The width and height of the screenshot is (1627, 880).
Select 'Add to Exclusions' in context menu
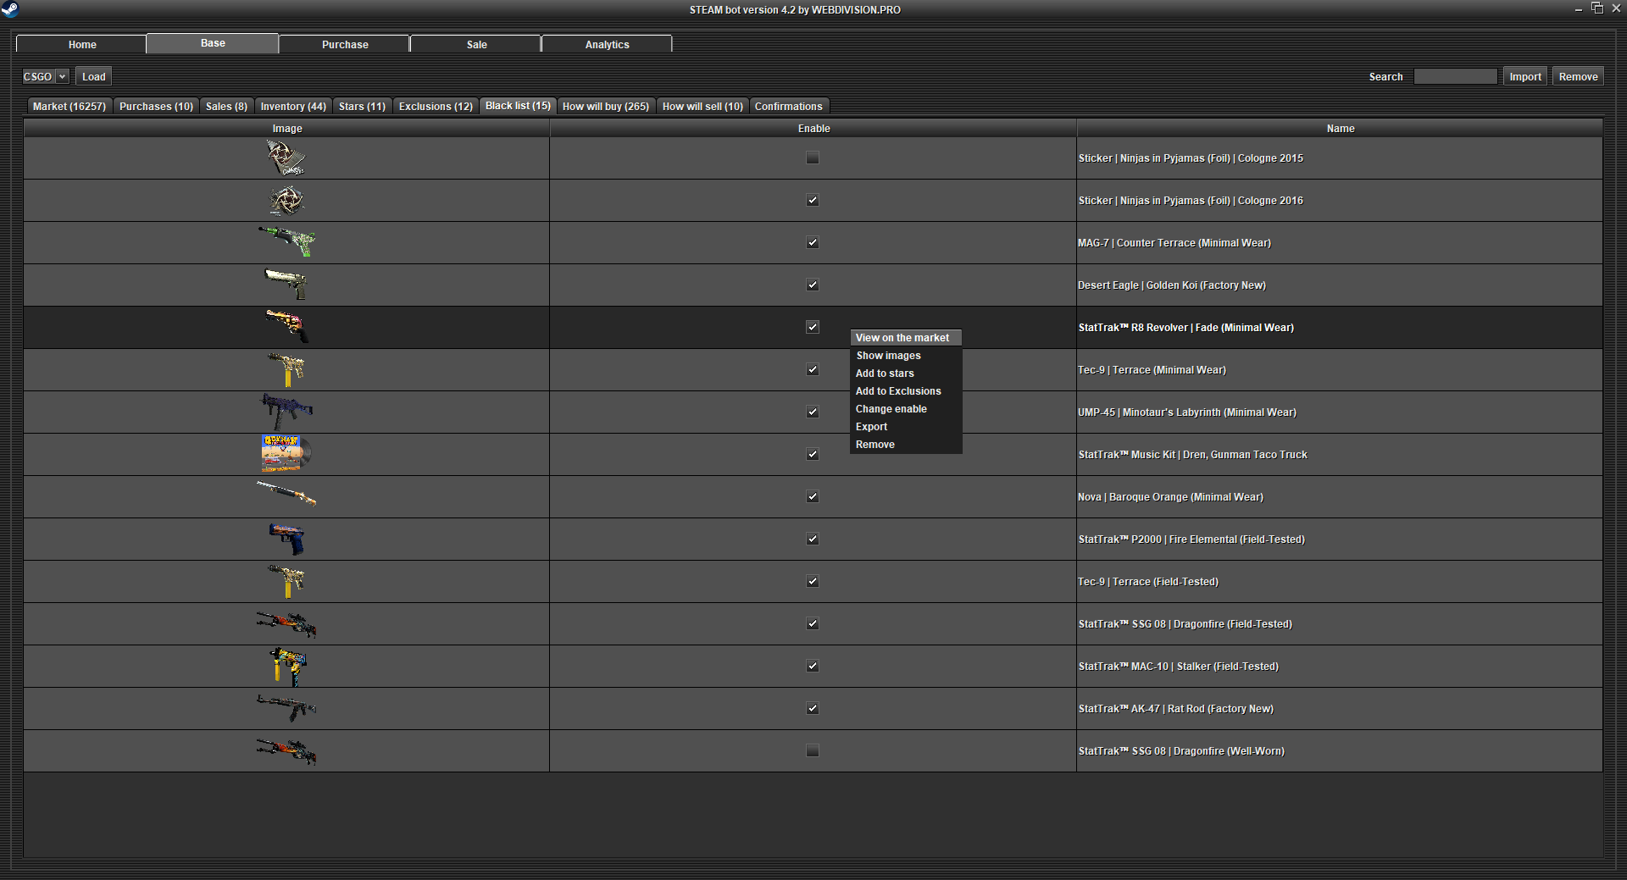click(x=898, y=391)
